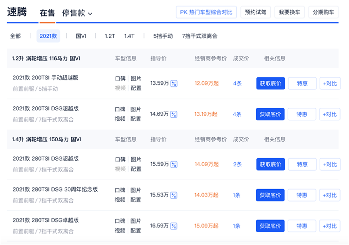The width and height of the screenshot is (349, 245).
Task: Open 图片 for 280TSI DSG卓越版
Action: click(136, 221)
